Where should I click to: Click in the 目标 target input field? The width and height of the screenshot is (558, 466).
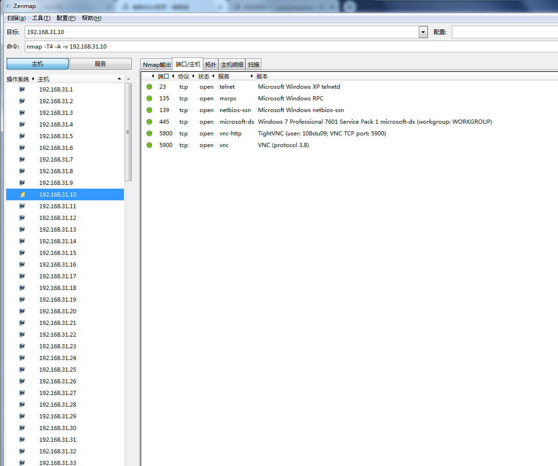(x=222, y=32)
